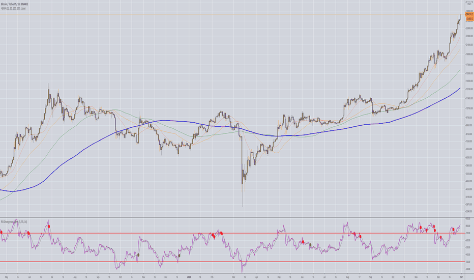
Task: Click the dark RSI divergence dot near December 2019
Action: click(179, 256)
